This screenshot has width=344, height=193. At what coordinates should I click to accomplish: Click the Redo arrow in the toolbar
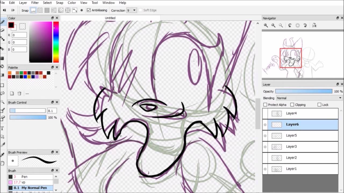[x=13, y=10]
